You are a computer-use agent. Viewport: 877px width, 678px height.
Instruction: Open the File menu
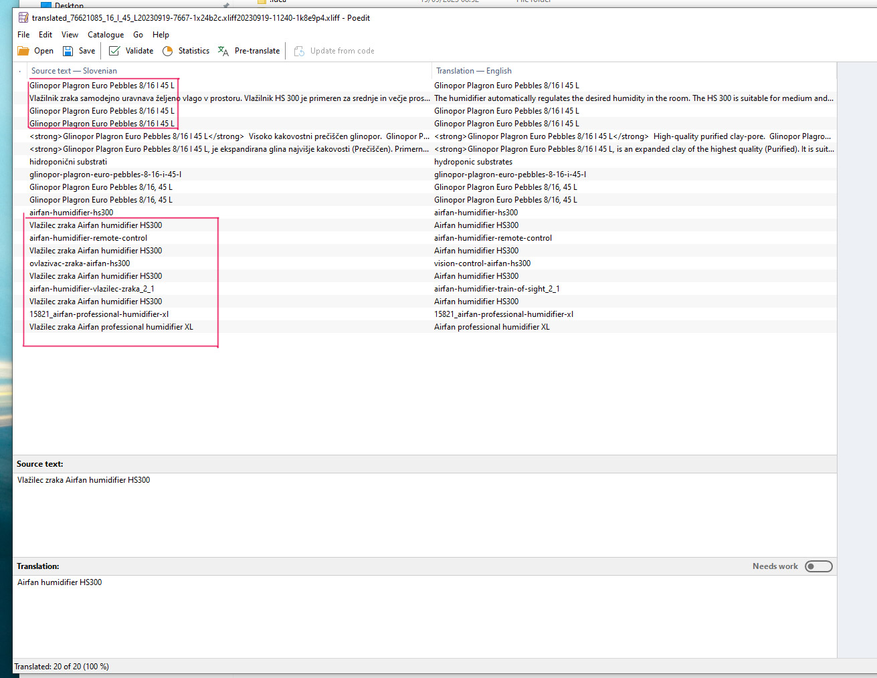pyautogui.click(x=23, y=35)
